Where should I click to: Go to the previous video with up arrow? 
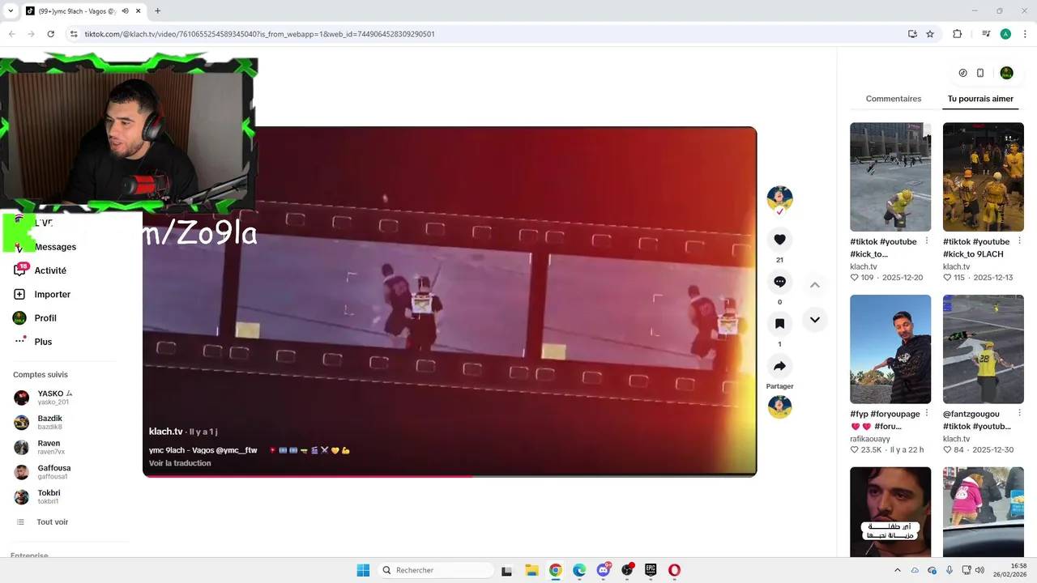(x=815, y=285)
